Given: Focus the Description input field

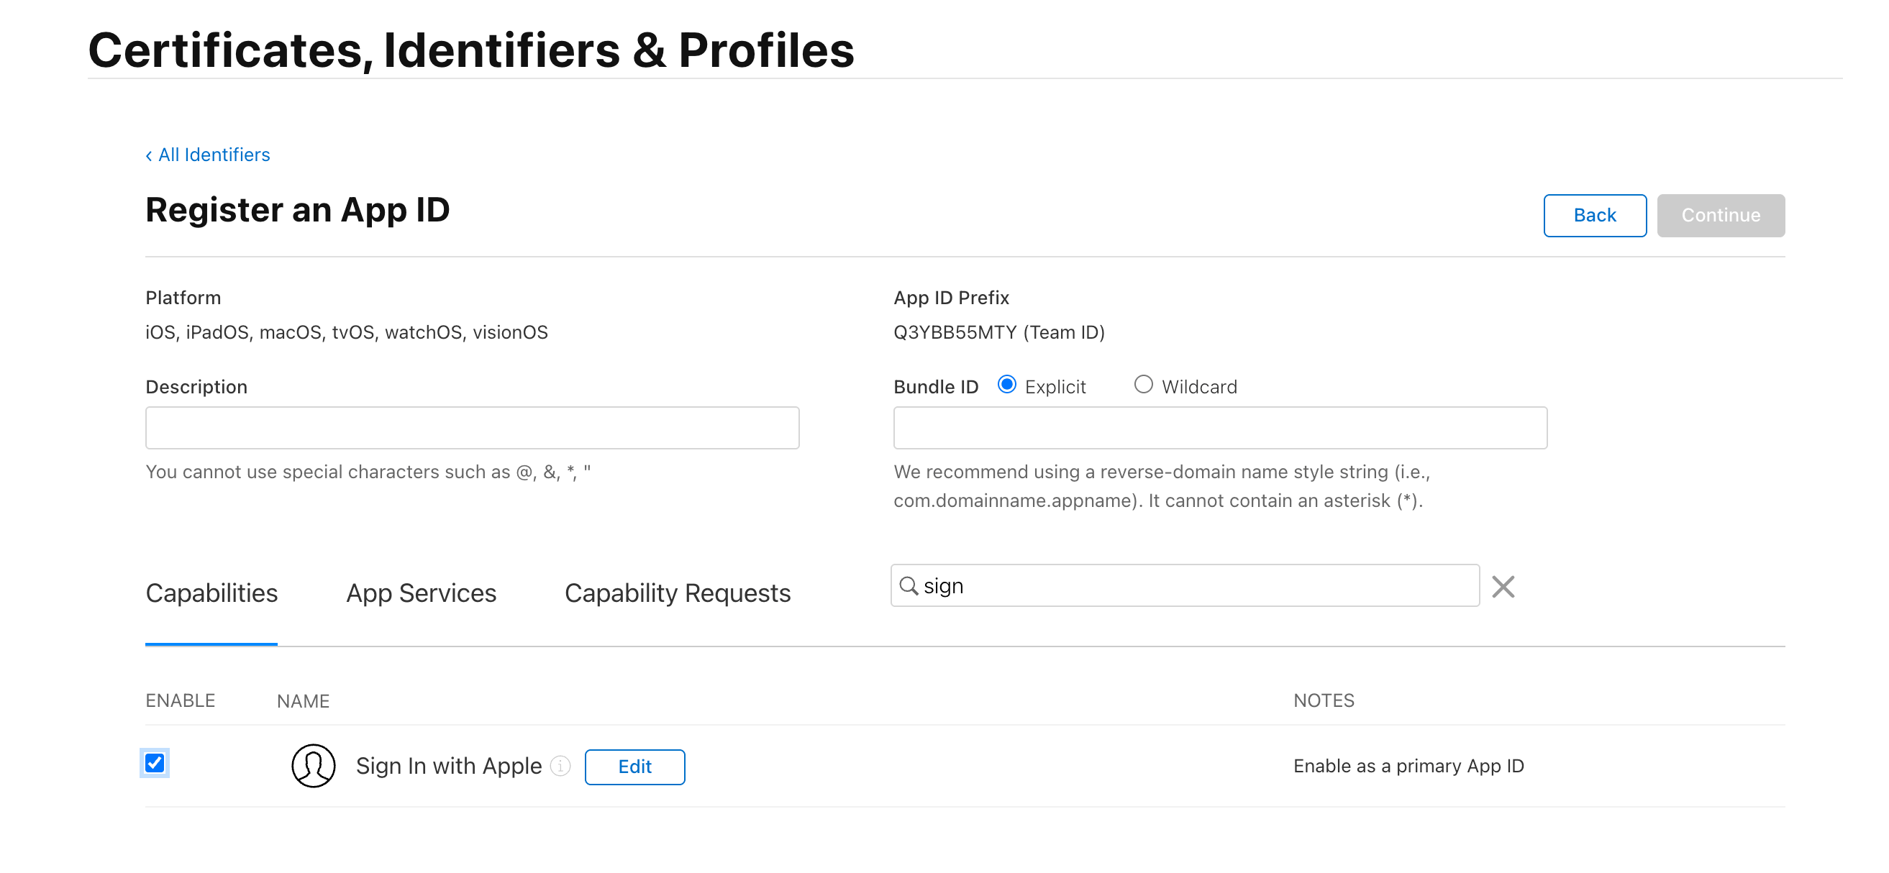Looking at the screenshot, I should 472,428.
